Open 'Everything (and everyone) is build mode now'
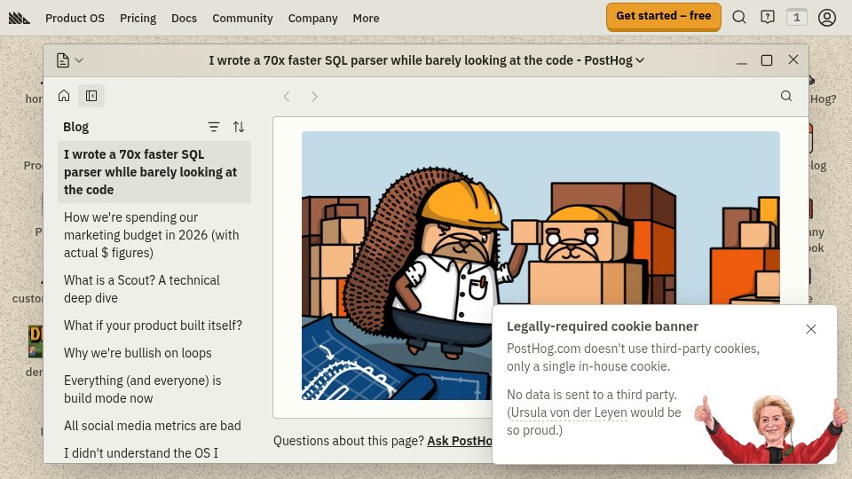 tap(154, 389)
